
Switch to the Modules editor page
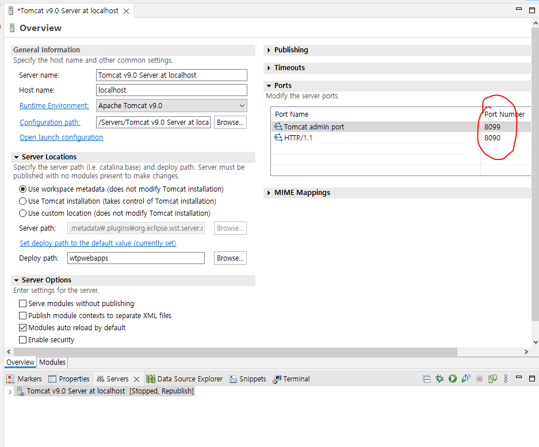(52, 362)
